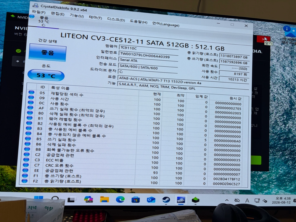Viewport: 296px width, 222px height.
Task: Click the blue status icon for B1 웨어 레벨링 횟수
Action: tap(29, 118)
